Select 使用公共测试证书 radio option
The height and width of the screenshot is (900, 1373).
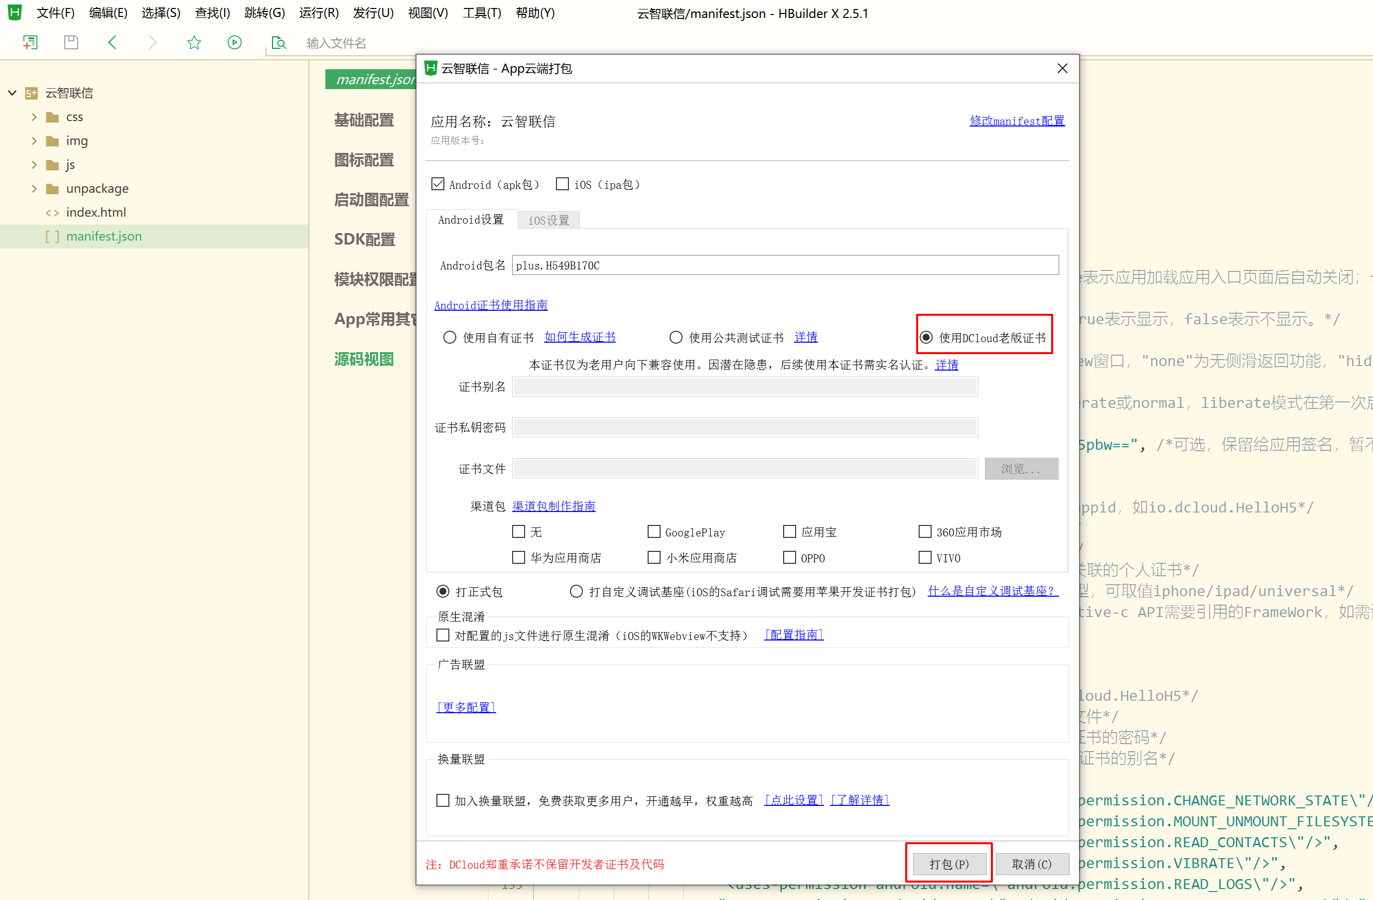pos(676,337)
